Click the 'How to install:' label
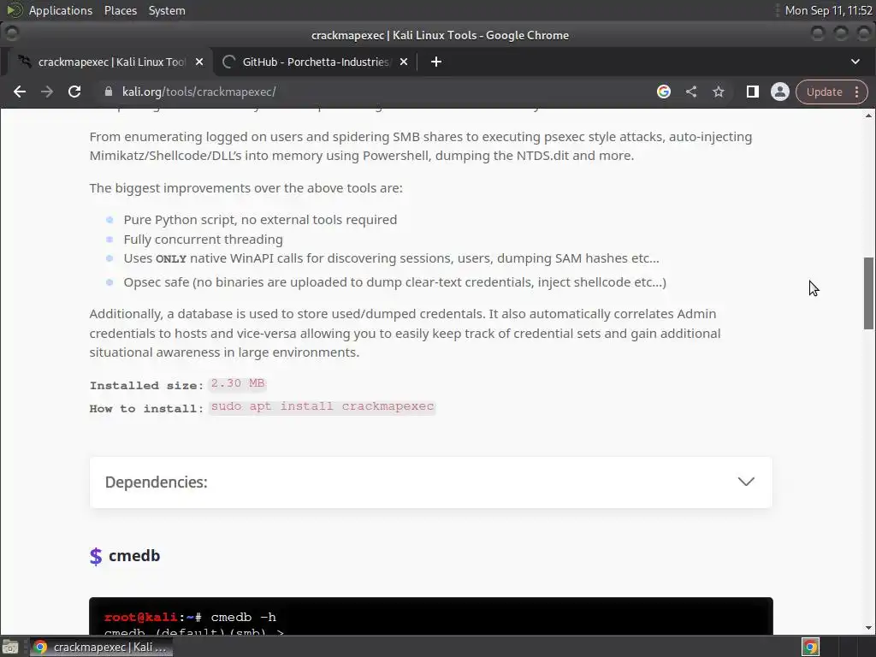 (x=146, y=408)
